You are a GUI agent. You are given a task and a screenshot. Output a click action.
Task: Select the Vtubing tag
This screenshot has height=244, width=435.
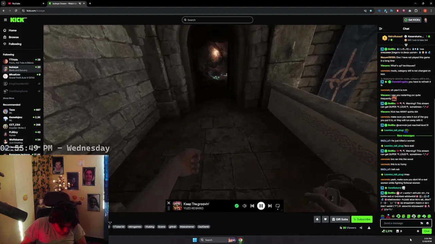tap(150, 227)
